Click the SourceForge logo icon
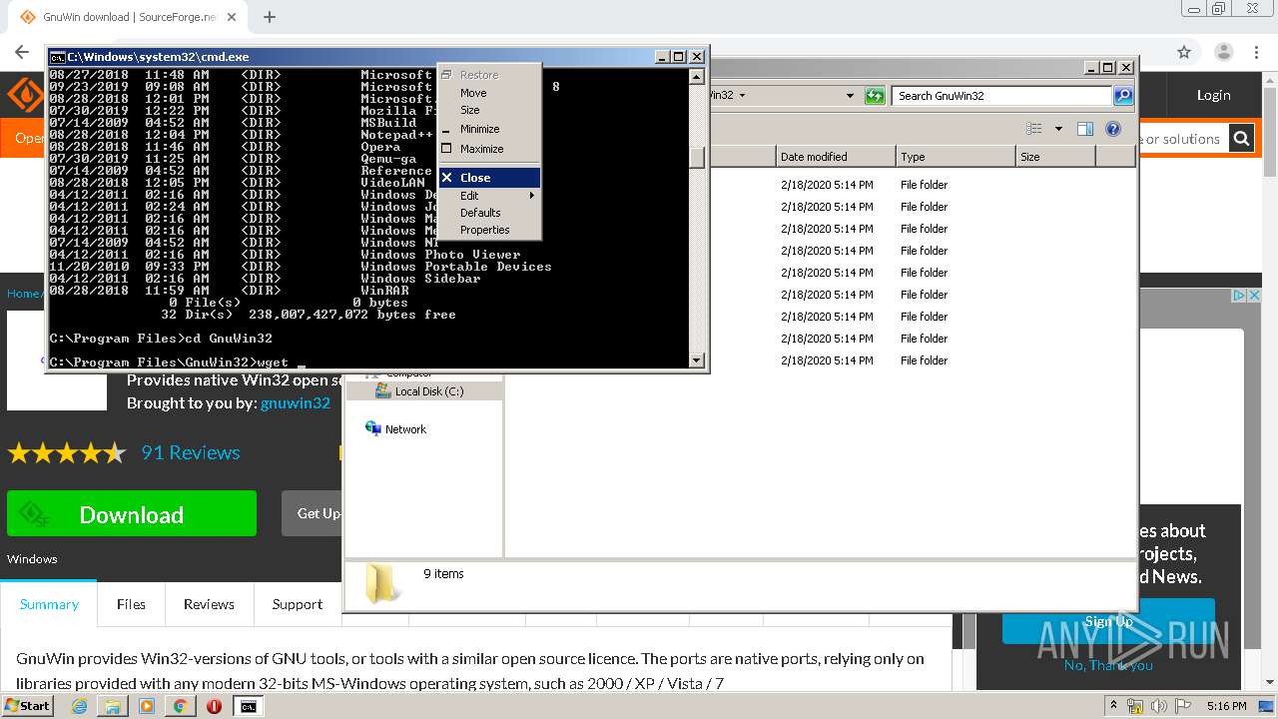Screen dimensions: 1278x719 25,95
